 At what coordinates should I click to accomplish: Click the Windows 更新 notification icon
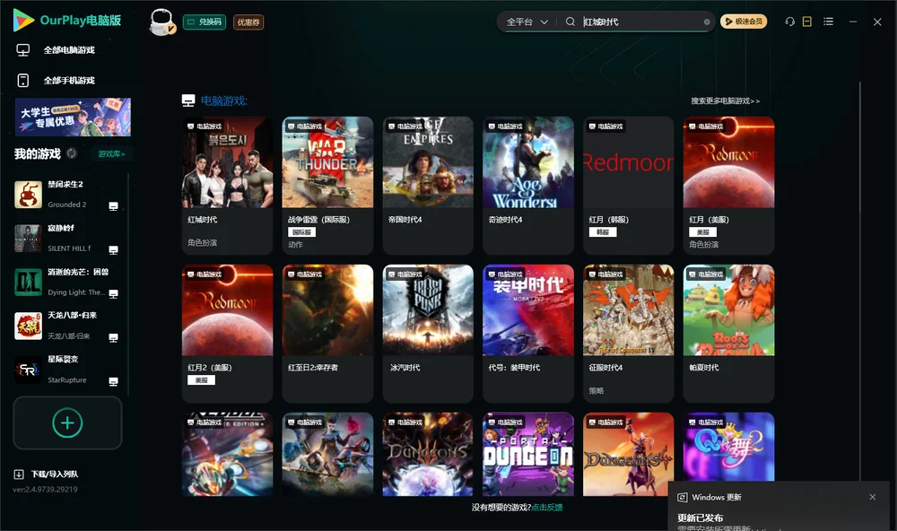click(682, 498)
